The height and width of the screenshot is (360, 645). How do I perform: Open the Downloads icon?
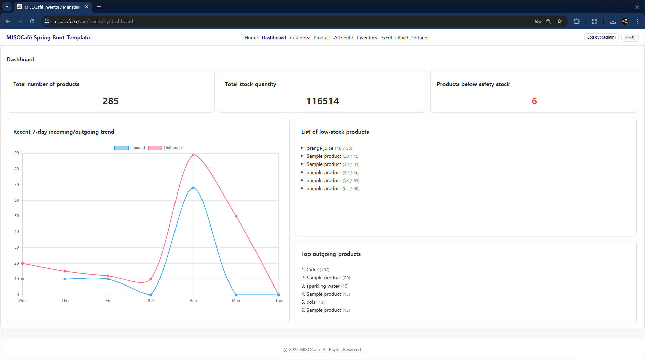point(612,21)
